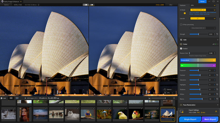Image resolution: width=220 pixels, height=123 pixels.
Task: Adjust the Exposure slider
Action: click(198, 70)
